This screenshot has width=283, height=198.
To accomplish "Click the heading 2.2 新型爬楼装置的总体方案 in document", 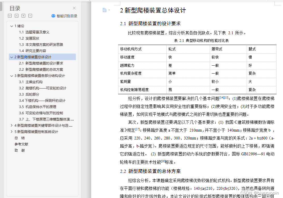I will (x=150, y=171).
